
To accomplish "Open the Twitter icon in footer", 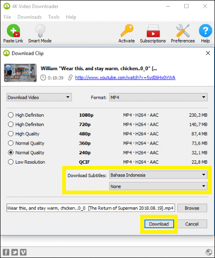I will click(15, 252).
